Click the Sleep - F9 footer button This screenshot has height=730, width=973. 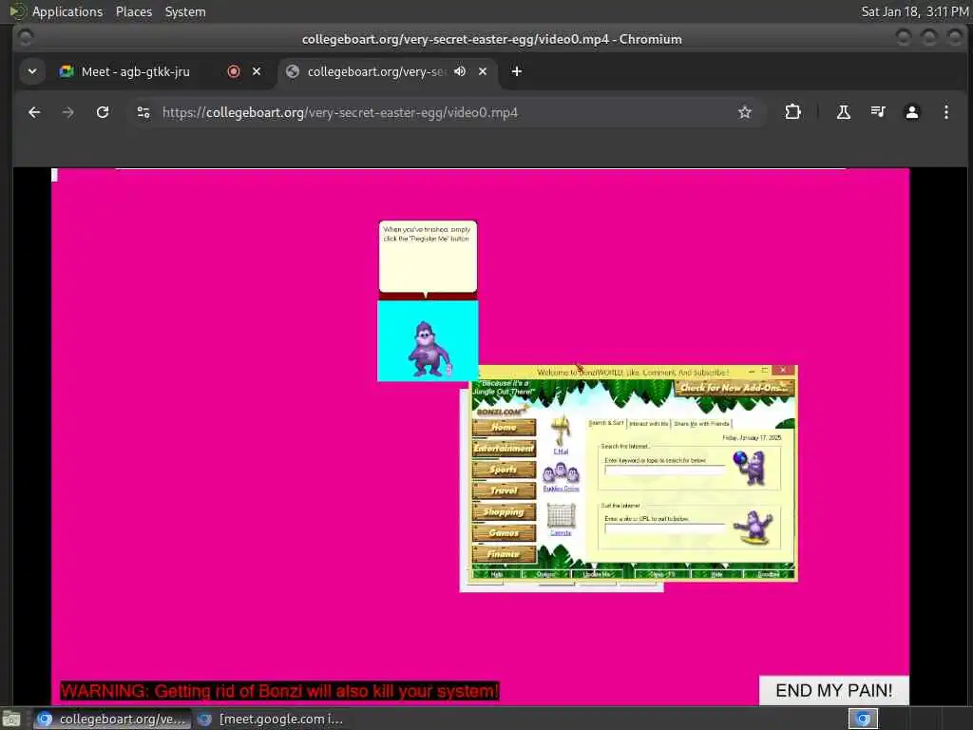coord(662,574)
